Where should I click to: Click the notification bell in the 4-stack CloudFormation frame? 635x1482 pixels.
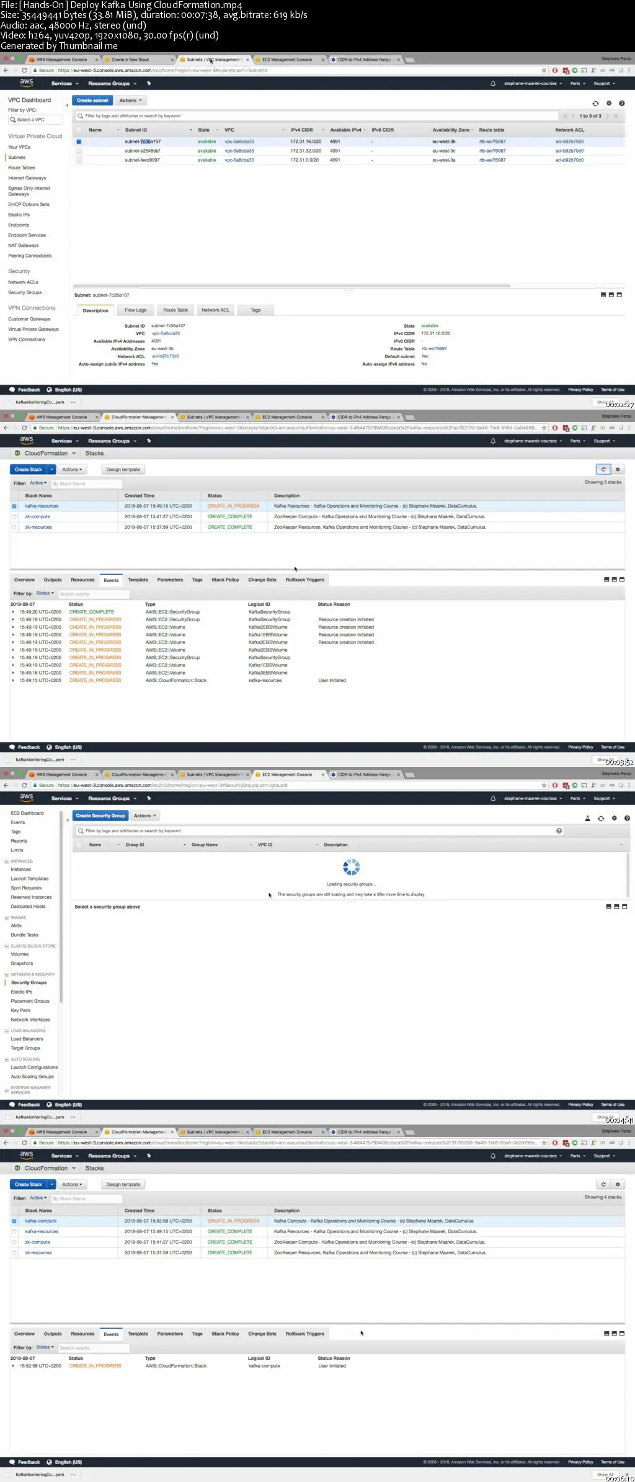click(x=493, y=1156)
